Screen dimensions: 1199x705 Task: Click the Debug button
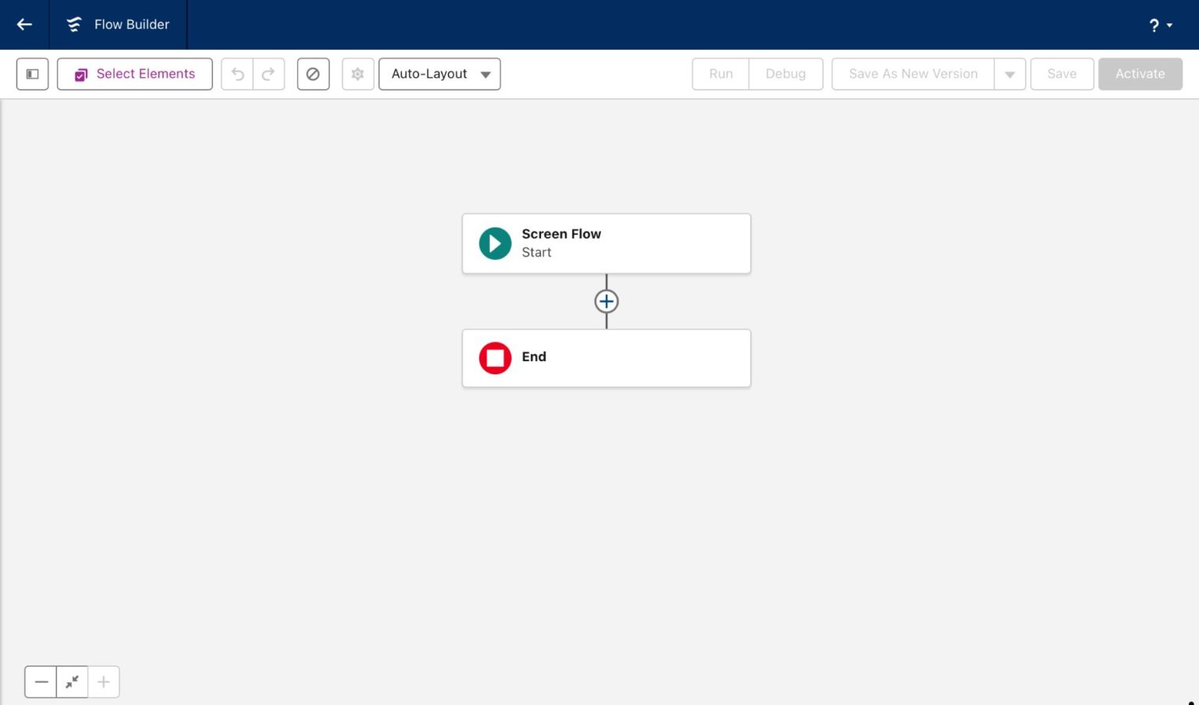tap(785, 74)
